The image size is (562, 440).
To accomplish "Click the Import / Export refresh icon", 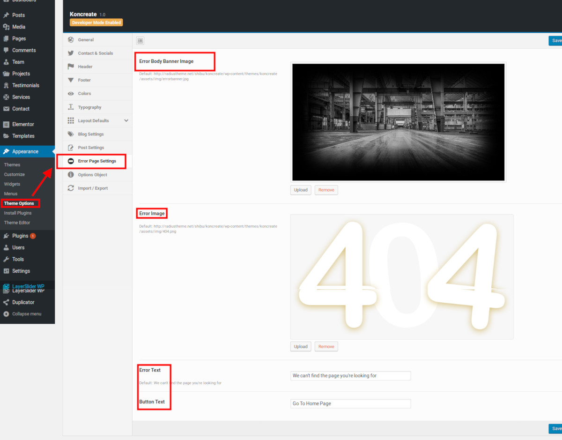I will point(71,188).
